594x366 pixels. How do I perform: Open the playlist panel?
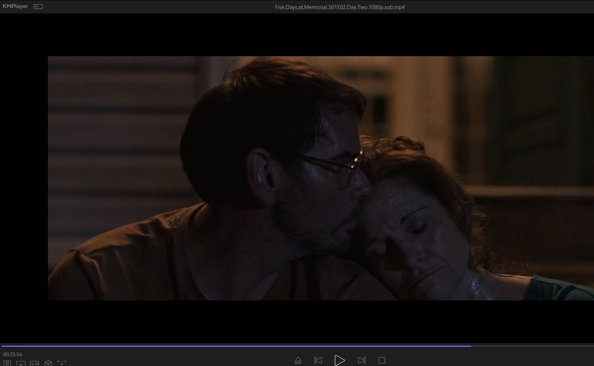pyautogui.click(x=7, y=363)
